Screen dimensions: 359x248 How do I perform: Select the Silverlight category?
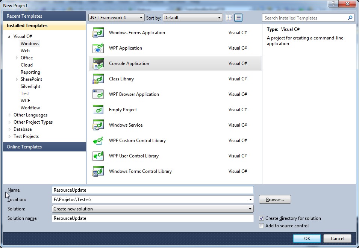[x=30, y=86]
